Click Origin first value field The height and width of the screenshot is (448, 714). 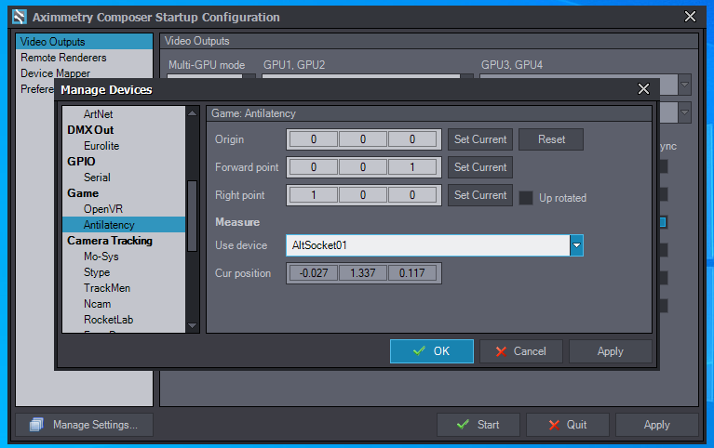pyautogui.click(x=314, y=139)
